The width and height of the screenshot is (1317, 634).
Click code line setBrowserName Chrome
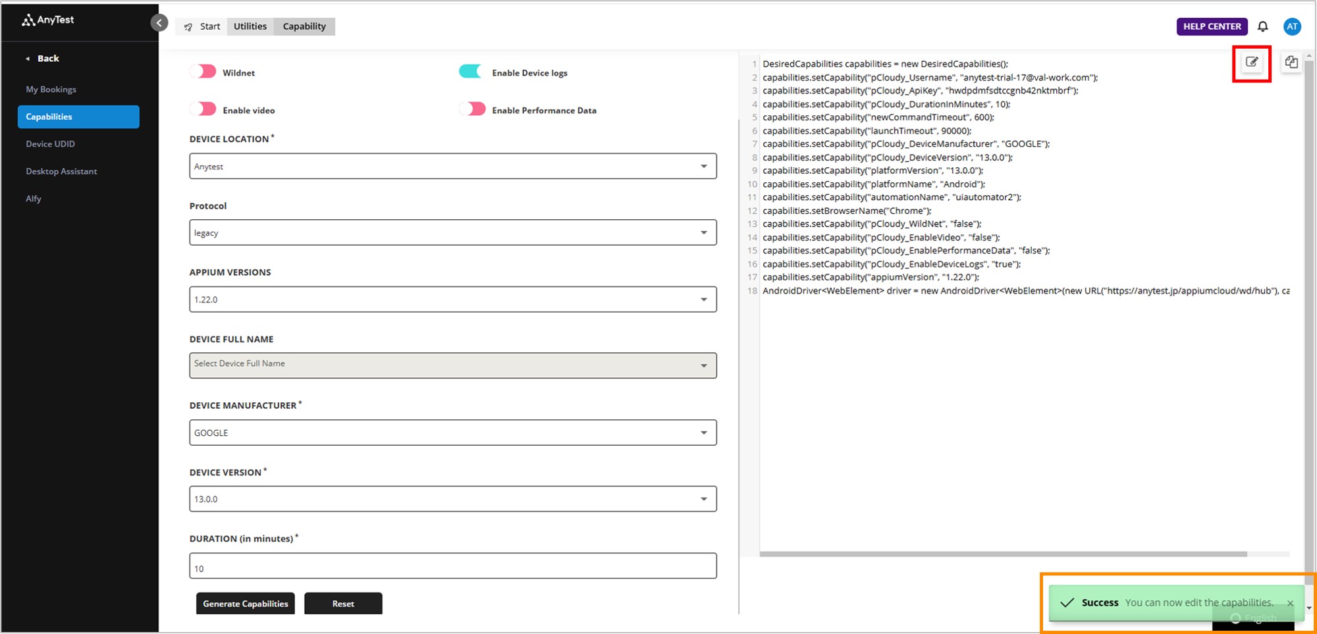(847, 211)
